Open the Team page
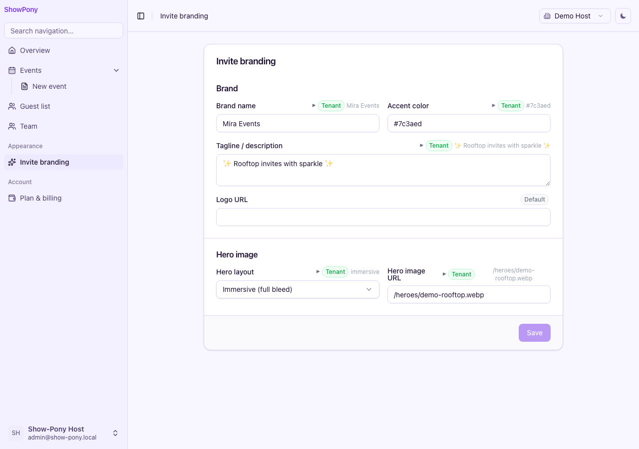 (x=63, y=126)
